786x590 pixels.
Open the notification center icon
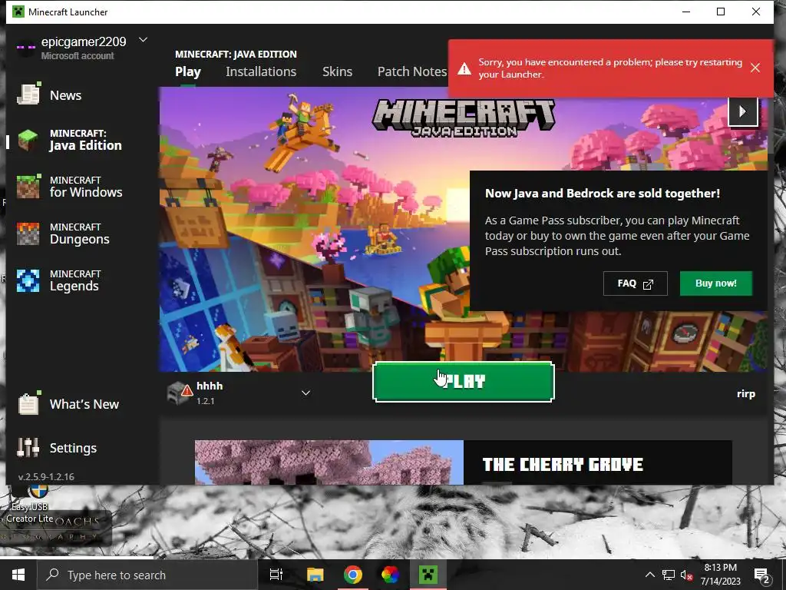click(761, 575)
